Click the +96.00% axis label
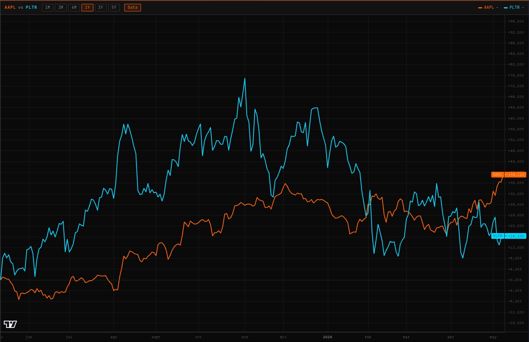The height and width of the screenshot is (342, 529). 516,21
